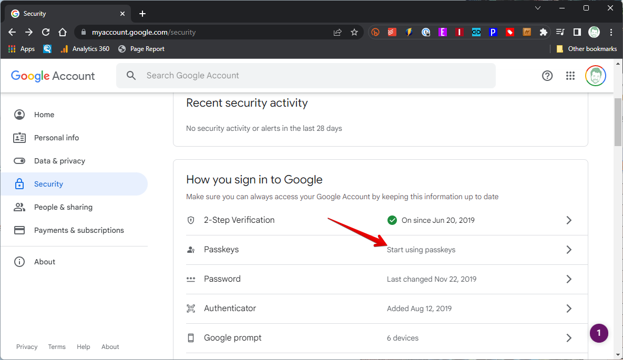Viewport: 623px width, 360px height.
Task: Open the Chrome extensions puzzle-piece icon
Action: pos(543,32)
